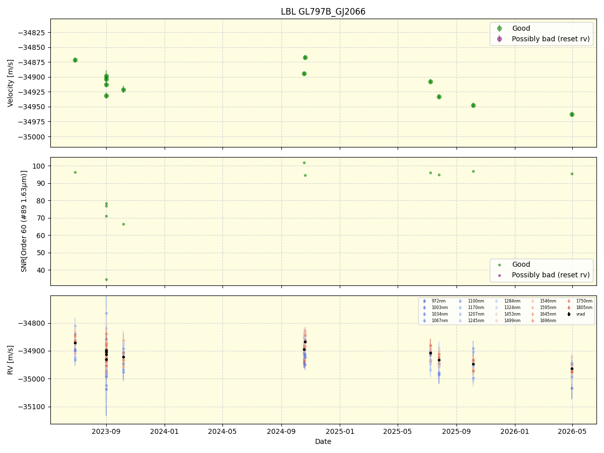Screen dimensions: 604x453
Task: Click the 1170nm legend marker
Action: click(461, 308)
